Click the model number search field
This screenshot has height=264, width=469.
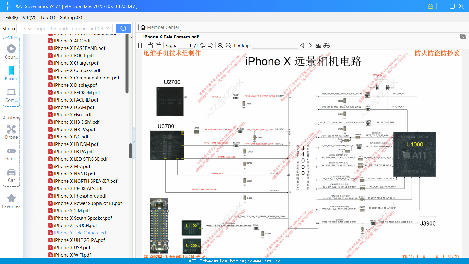tap(63, 28)
